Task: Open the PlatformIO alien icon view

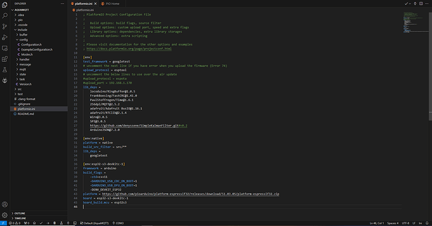Action: click(4, 81)
